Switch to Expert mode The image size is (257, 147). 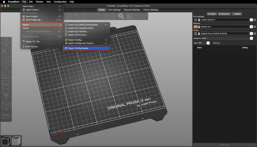[236, 14]
